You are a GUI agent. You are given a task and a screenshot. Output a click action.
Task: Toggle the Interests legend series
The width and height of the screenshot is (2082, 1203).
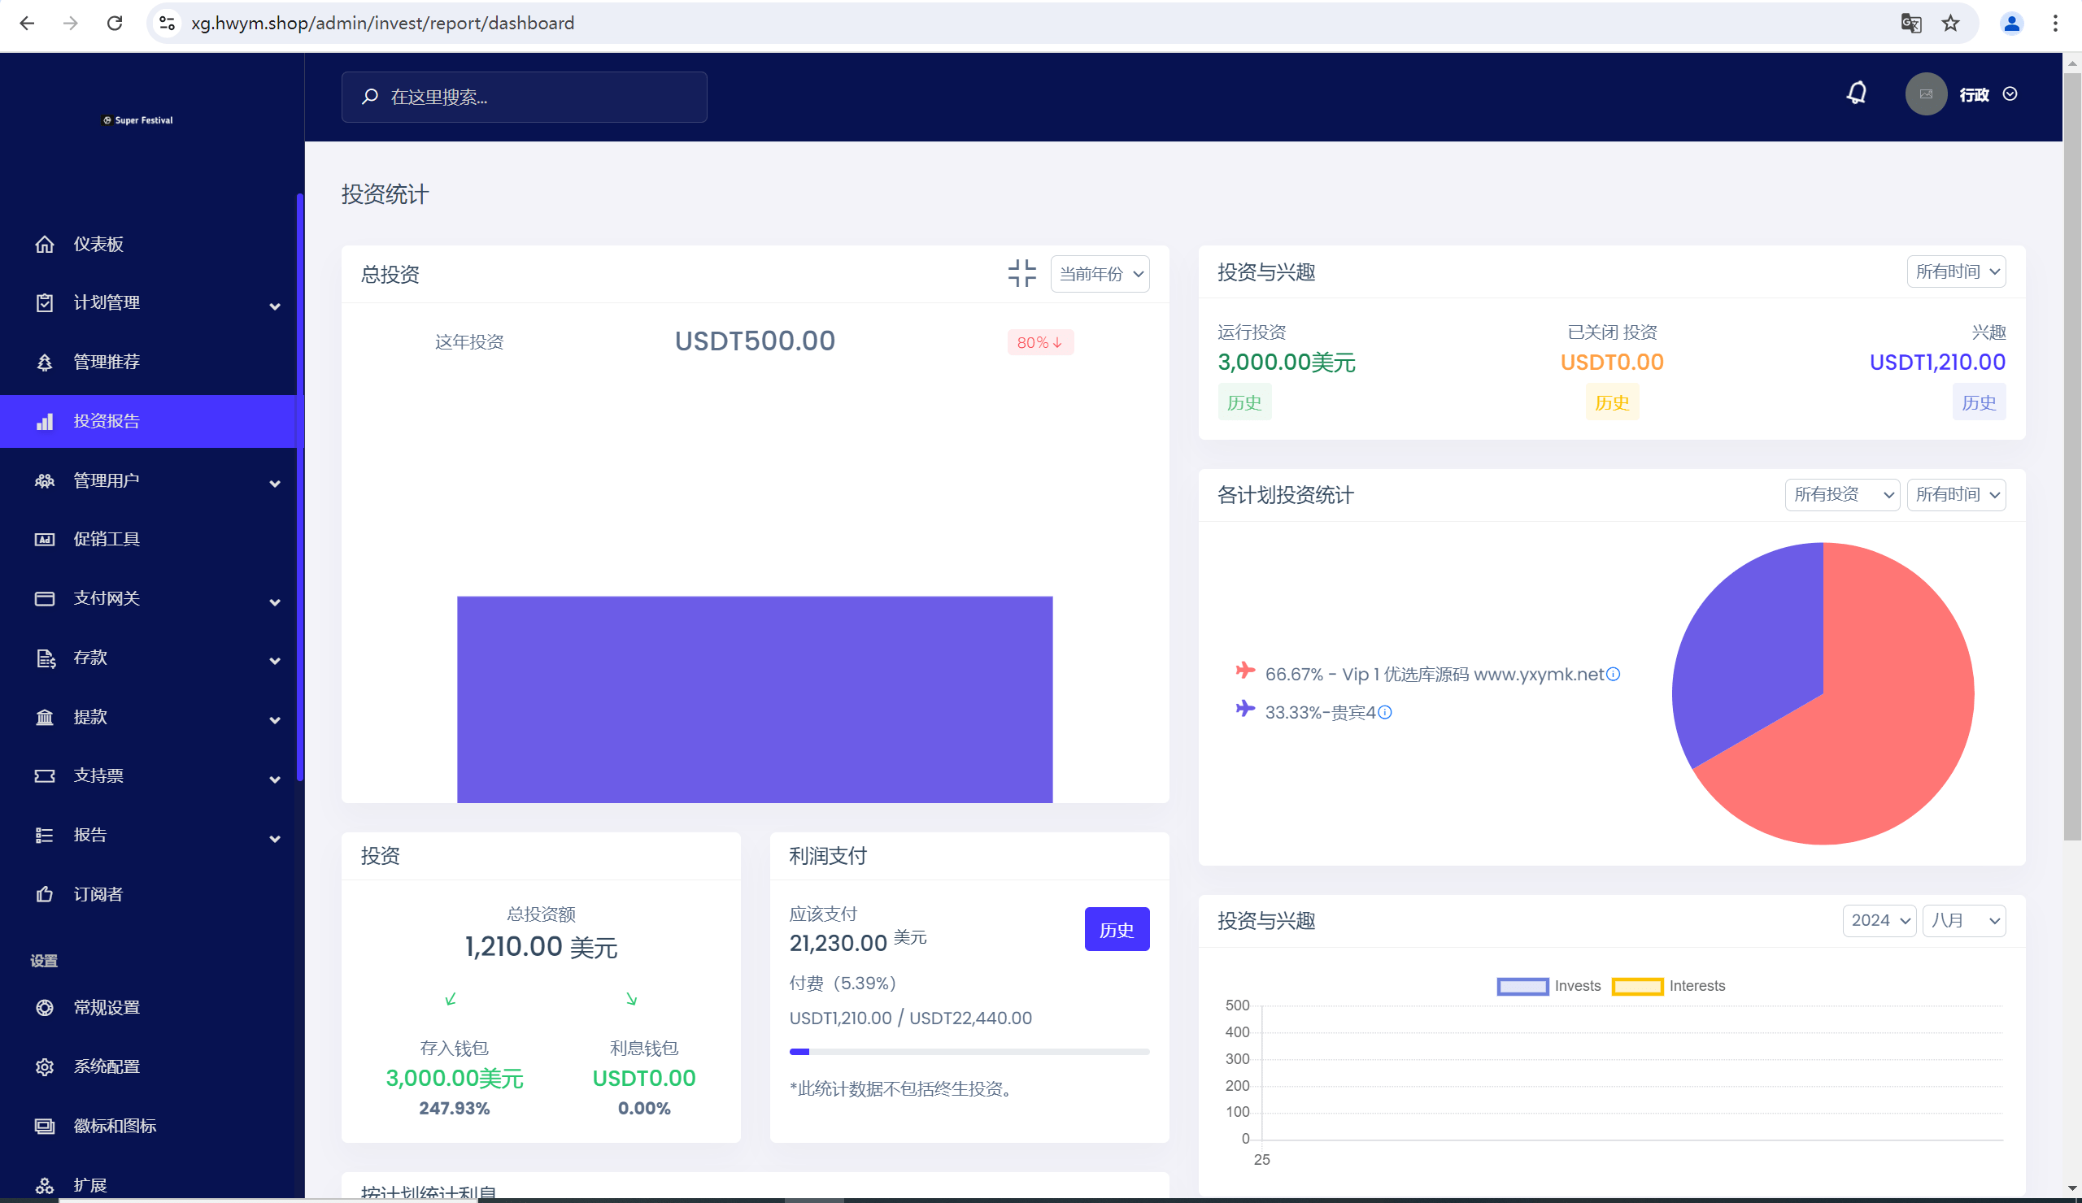point(1668,986)
